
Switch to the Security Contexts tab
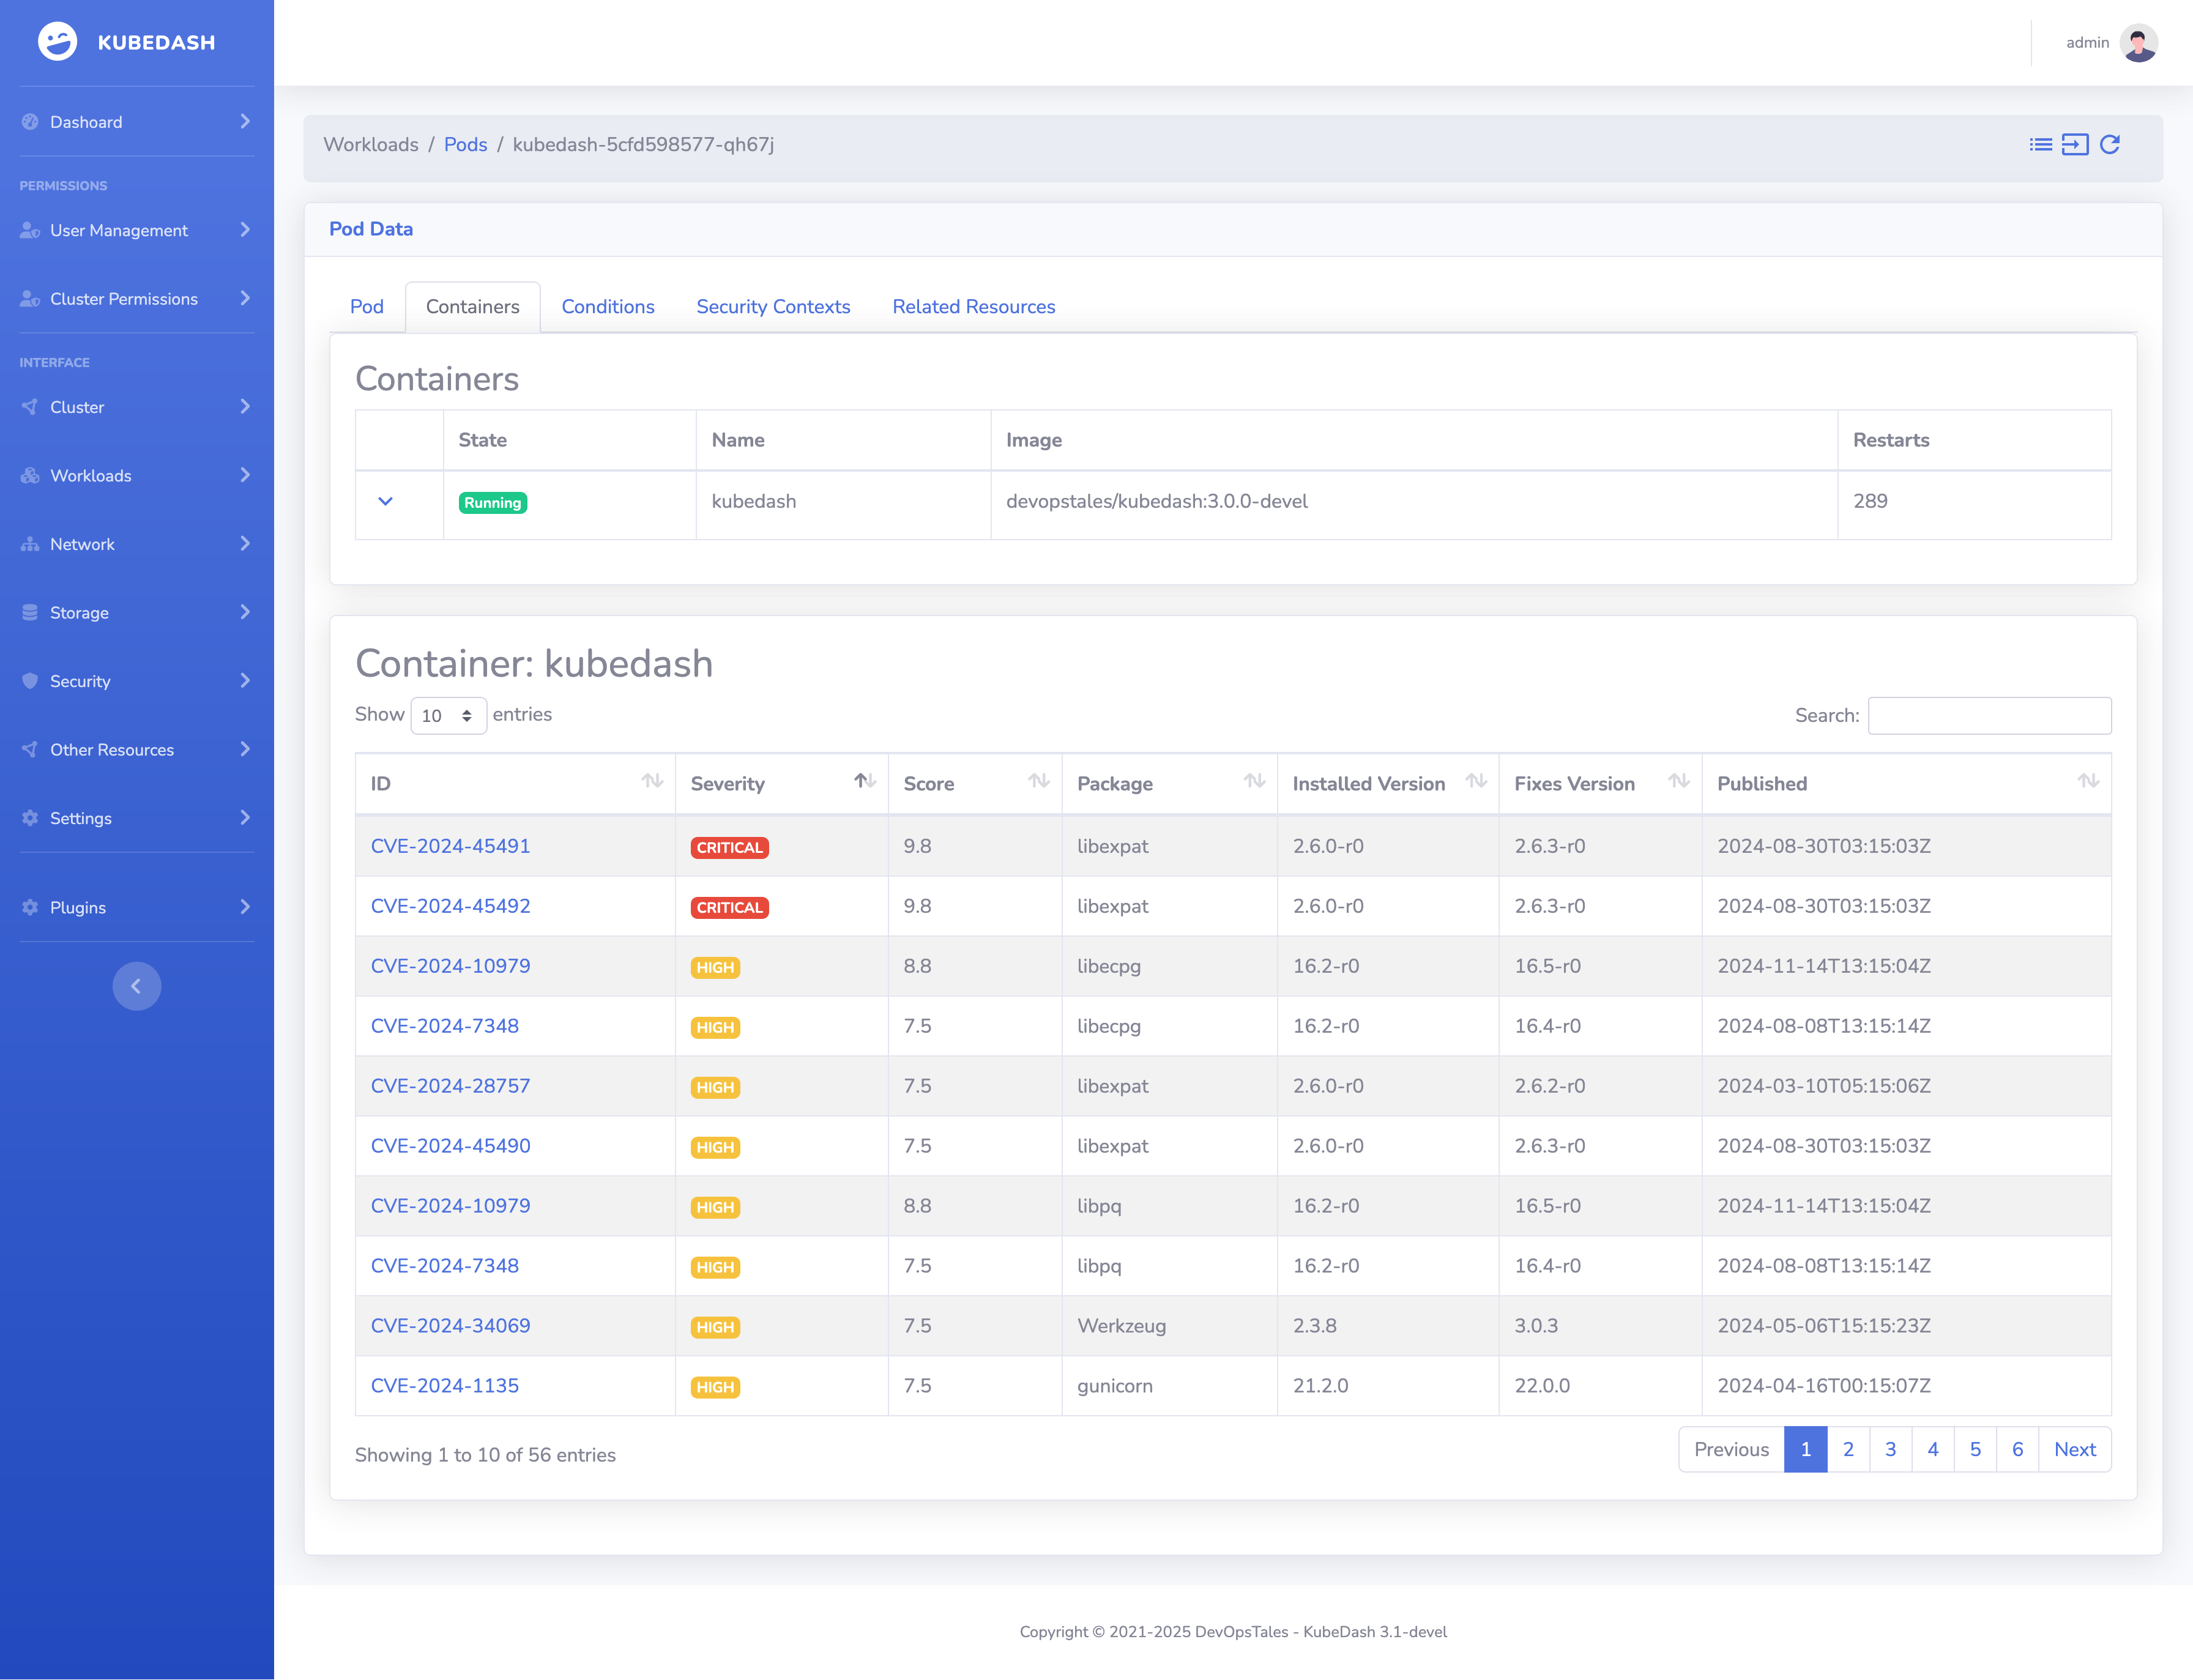tap(773, 307)
